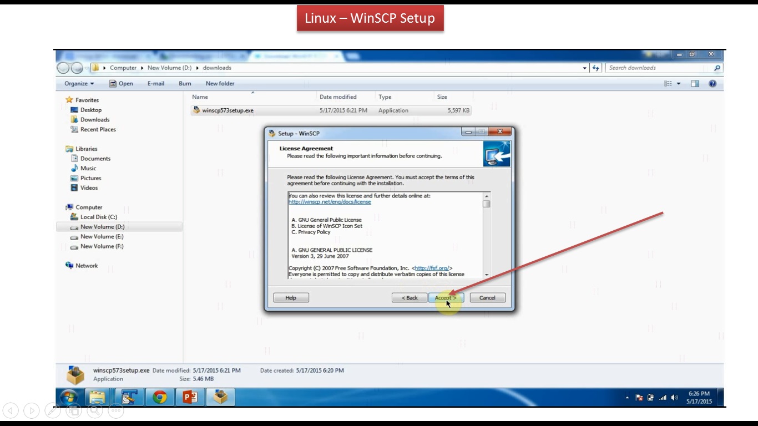Open the view options dropdown arrow
Image resolution: width=758 pixels, height=426 pixels.
pyautogui.click(x=679, y=84)
